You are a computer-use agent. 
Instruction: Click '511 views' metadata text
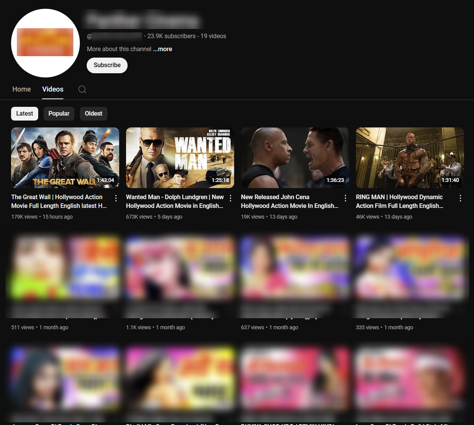[23, 327]
